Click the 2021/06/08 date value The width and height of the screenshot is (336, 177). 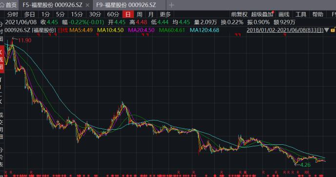tap(21, 22)
